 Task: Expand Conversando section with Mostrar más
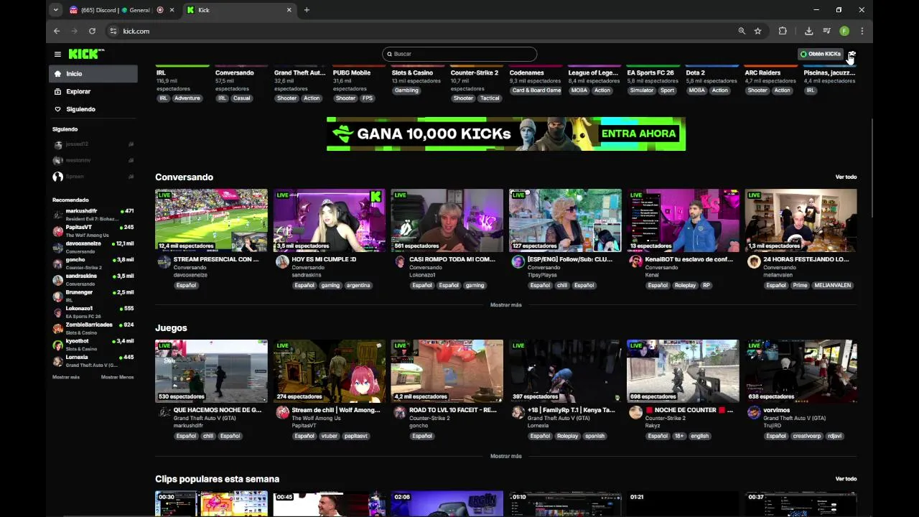point(506,305)
